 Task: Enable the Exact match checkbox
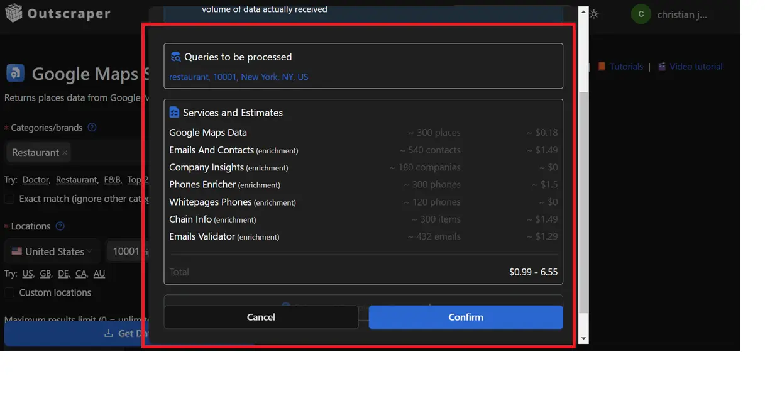coord(9,199)
